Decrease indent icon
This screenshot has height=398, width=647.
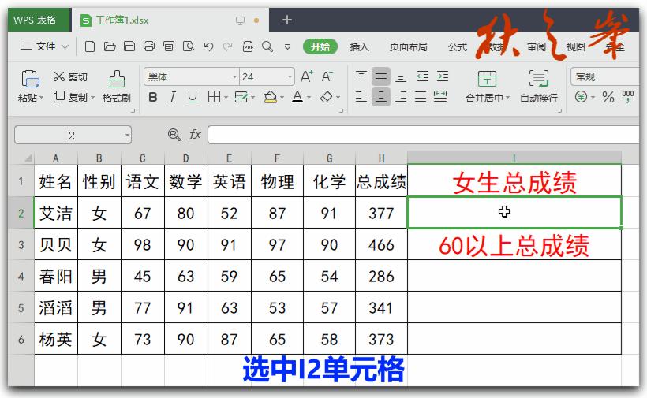423,76
